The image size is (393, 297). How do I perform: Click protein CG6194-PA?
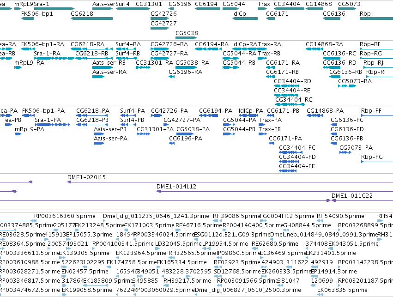click(216, 111)
